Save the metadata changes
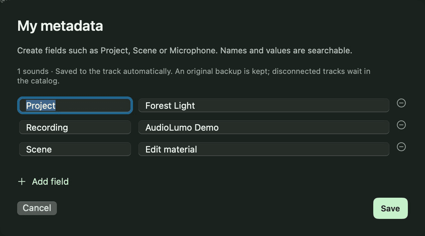 click(390, 208)
